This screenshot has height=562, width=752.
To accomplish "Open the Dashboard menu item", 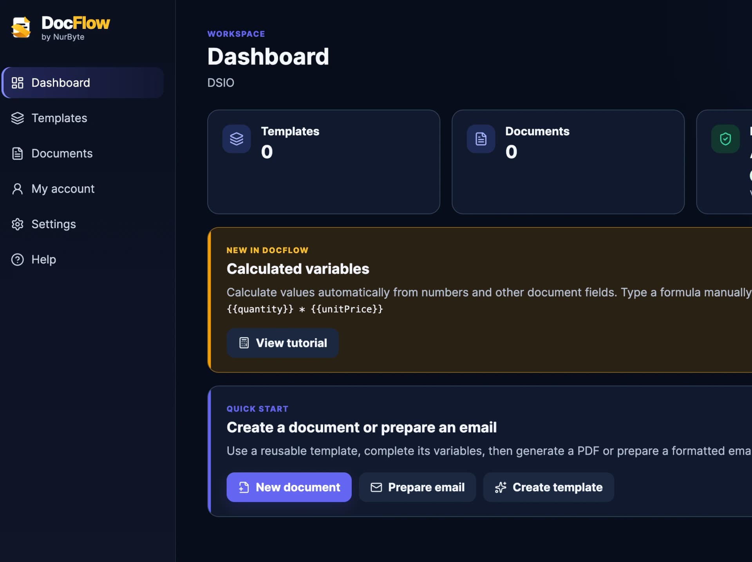I will click(x=83, y=83).
